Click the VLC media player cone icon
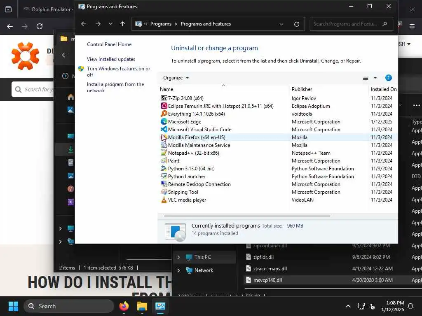 tap(164, 200)
